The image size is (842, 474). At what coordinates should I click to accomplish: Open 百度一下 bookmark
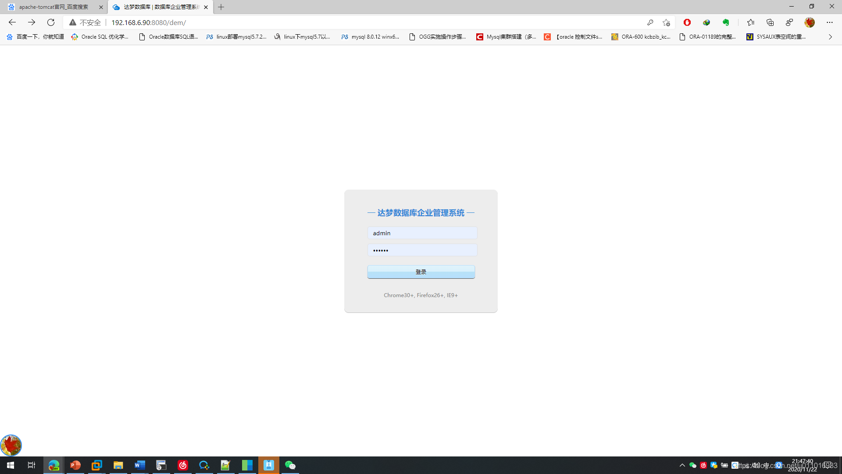click(36, 37)
